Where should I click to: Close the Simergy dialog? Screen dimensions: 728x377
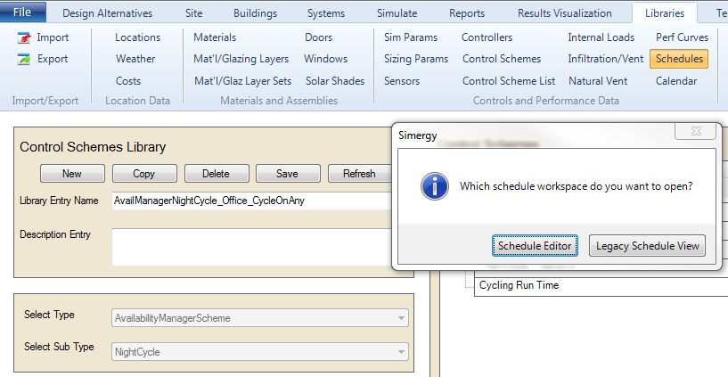click(695, 131)
